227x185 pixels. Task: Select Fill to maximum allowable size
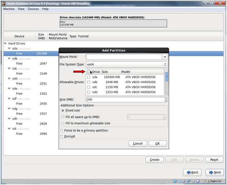tap(63, 123)
